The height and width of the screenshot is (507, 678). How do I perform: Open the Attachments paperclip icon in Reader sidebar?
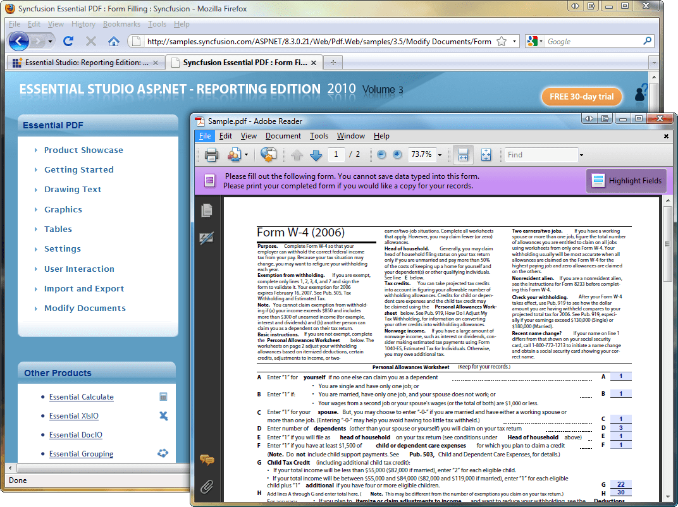point(207,487)
